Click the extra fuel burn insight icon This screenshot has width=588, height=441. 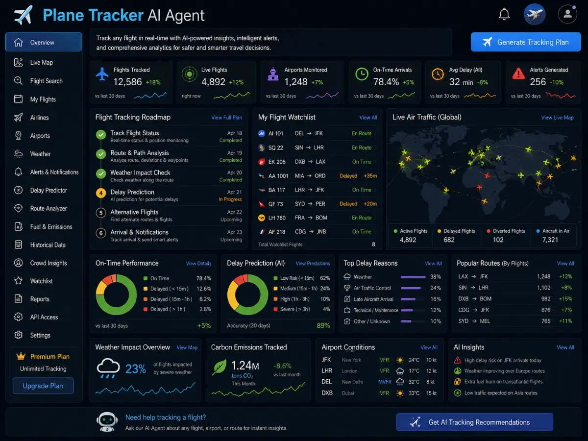(x=458, y=382)
